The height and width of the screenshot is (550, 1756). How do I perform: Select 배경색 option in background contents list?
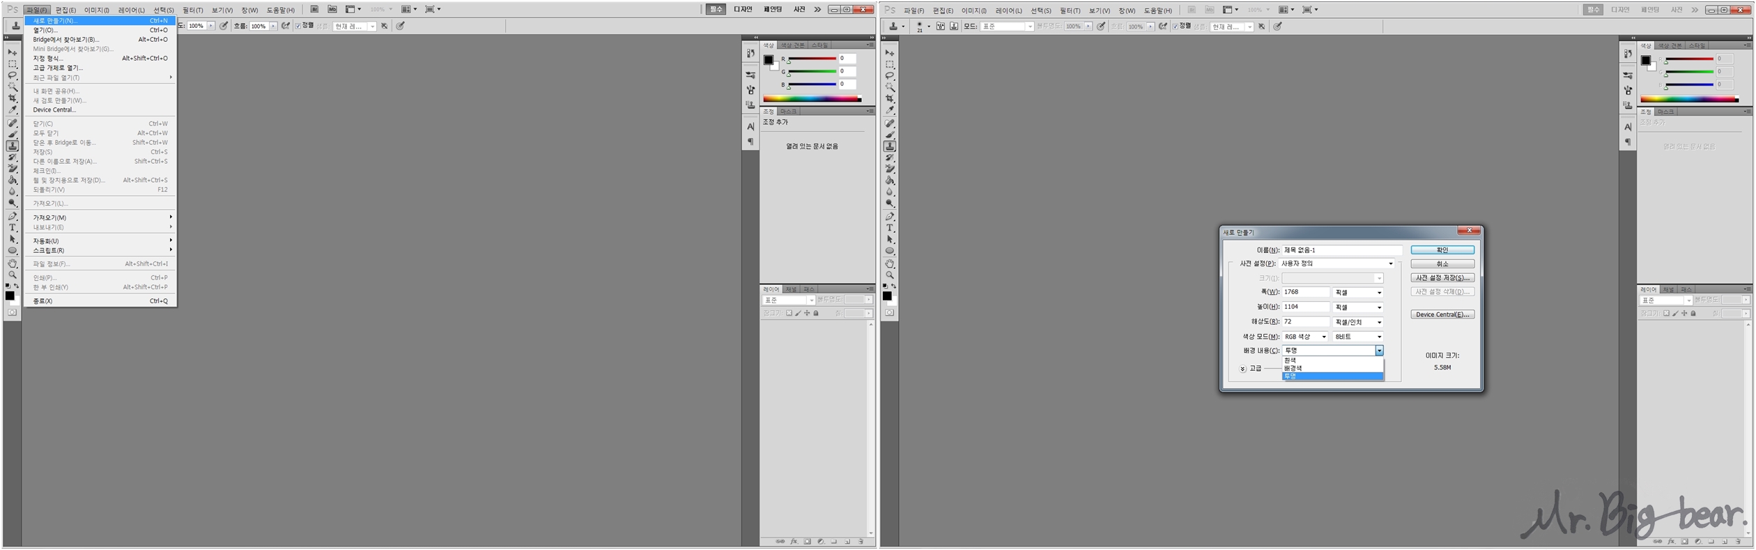pos(1332,368)
